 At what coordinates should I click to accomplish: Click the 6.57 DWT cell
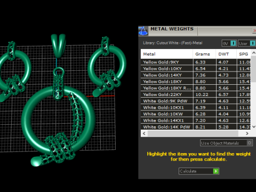pyautogui.click(x=226, y=94)
